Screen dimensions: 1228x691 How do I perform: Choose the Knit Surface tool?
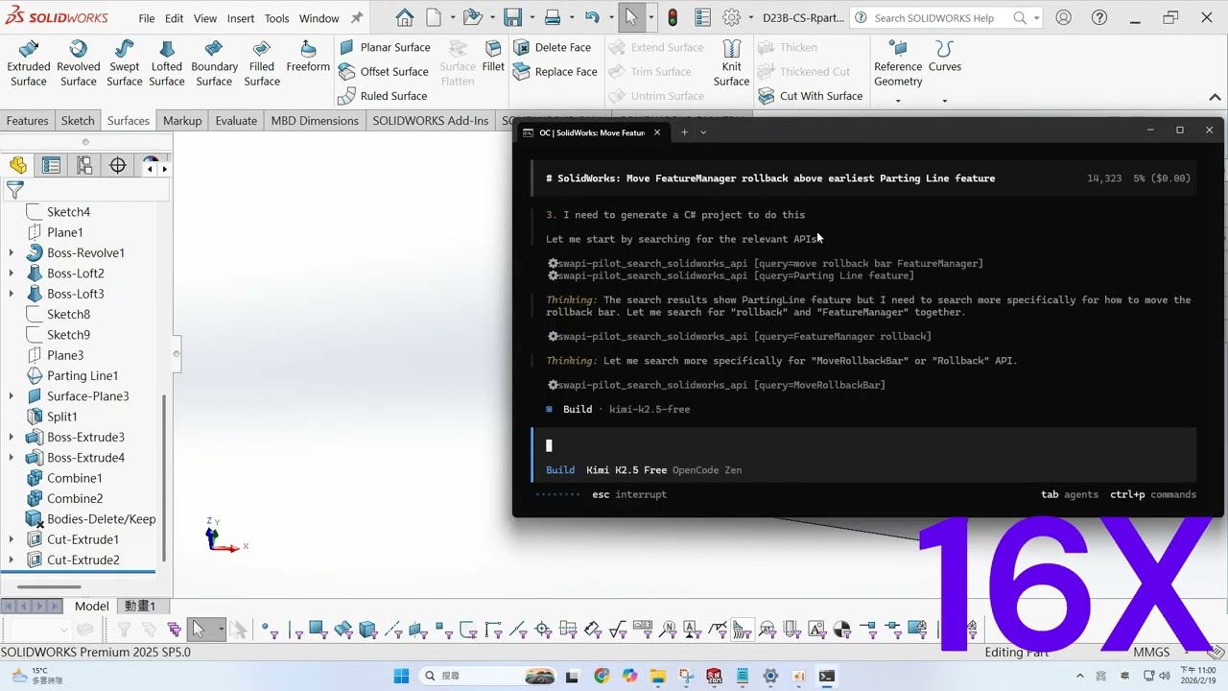point(732,64)
